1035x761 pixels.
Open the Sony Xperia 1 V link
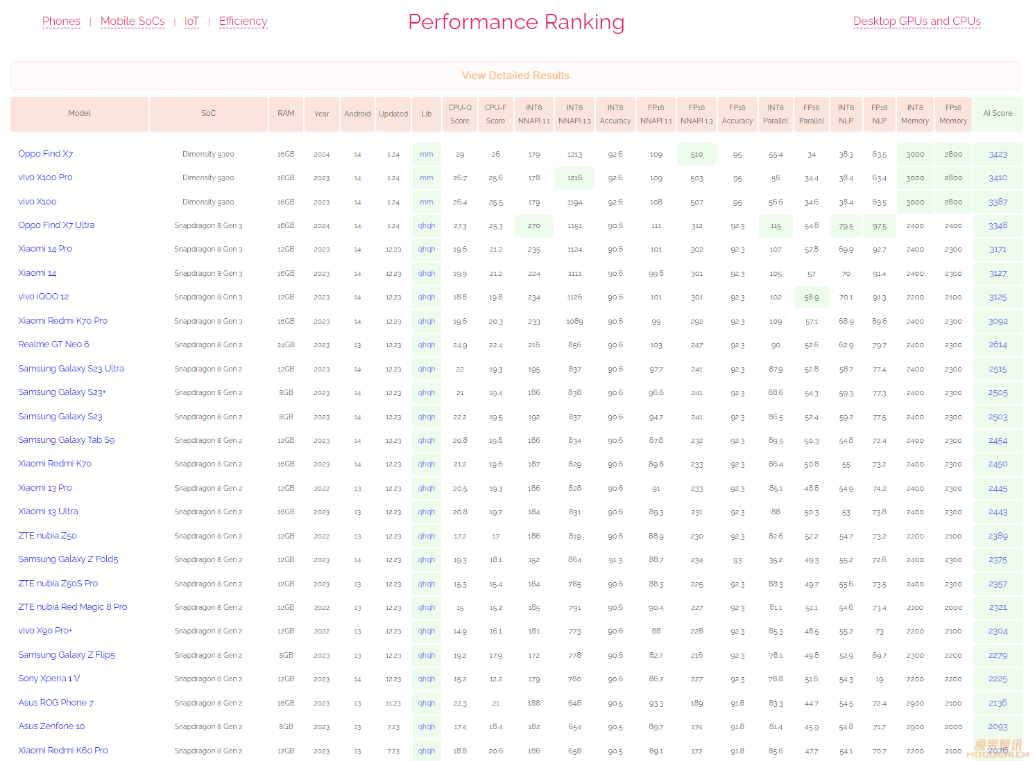(x=49, y=679)
